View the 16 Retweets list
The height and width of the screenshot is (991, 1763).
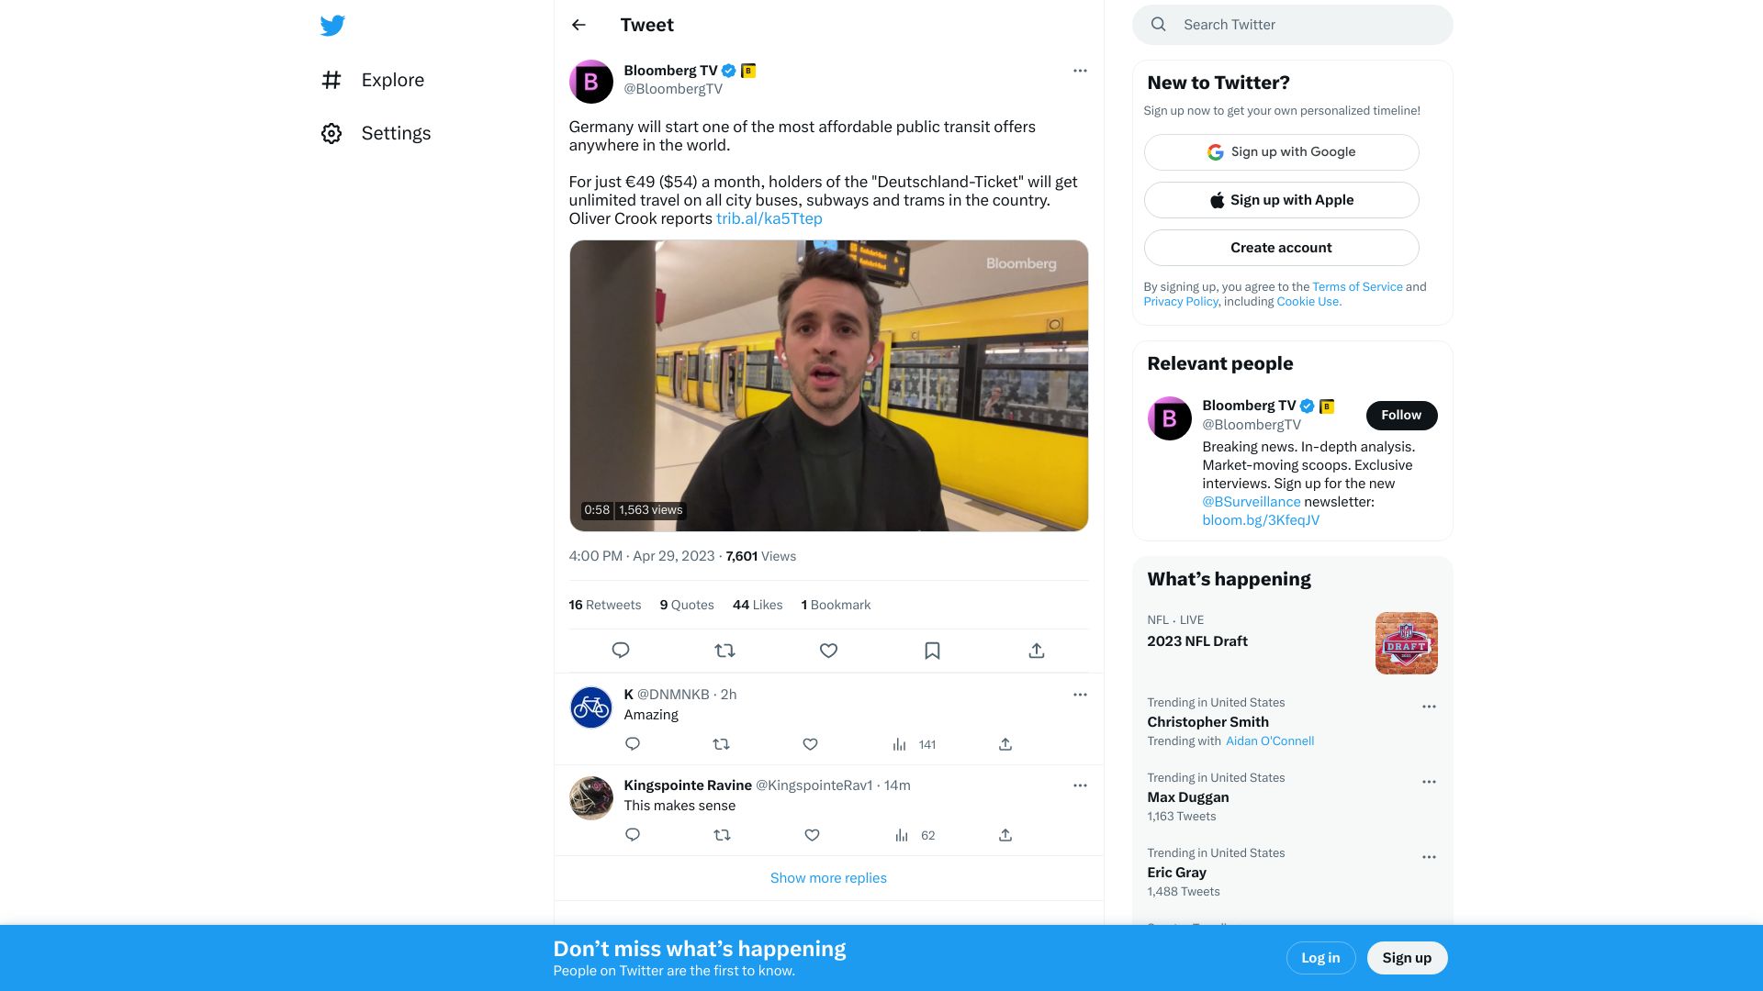pos(604,605)
